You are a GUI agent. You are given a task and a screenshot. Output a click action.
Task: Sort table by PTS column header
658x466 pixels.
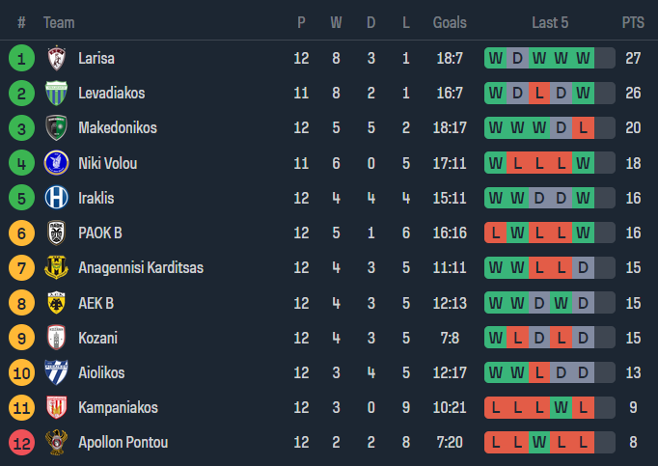click(x=633, y=22)
